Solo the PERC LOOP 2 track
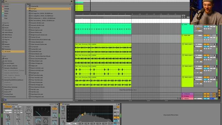222x125 pixels. 212,56
